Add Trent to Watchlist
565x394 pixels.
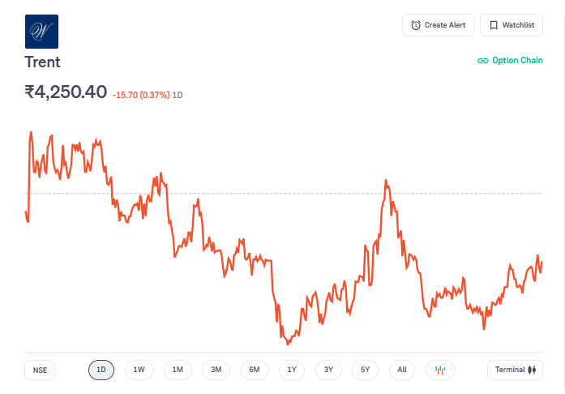(x=511, y=25)
